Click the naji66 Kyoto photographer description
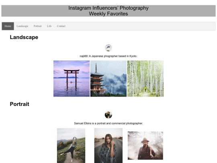Image resolution: width=217 pixels, height=163 pixels. coord(108,56)
